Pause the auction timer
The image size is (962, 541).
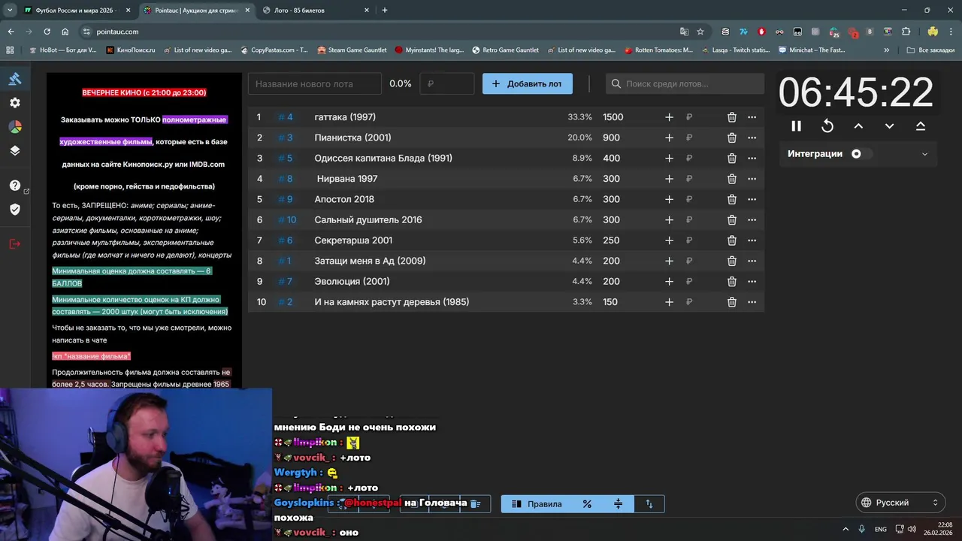pos(796,126)
